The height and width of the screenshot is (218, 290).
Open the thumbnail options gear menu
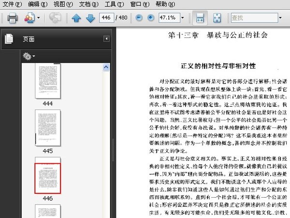click(x=29, y=57)
